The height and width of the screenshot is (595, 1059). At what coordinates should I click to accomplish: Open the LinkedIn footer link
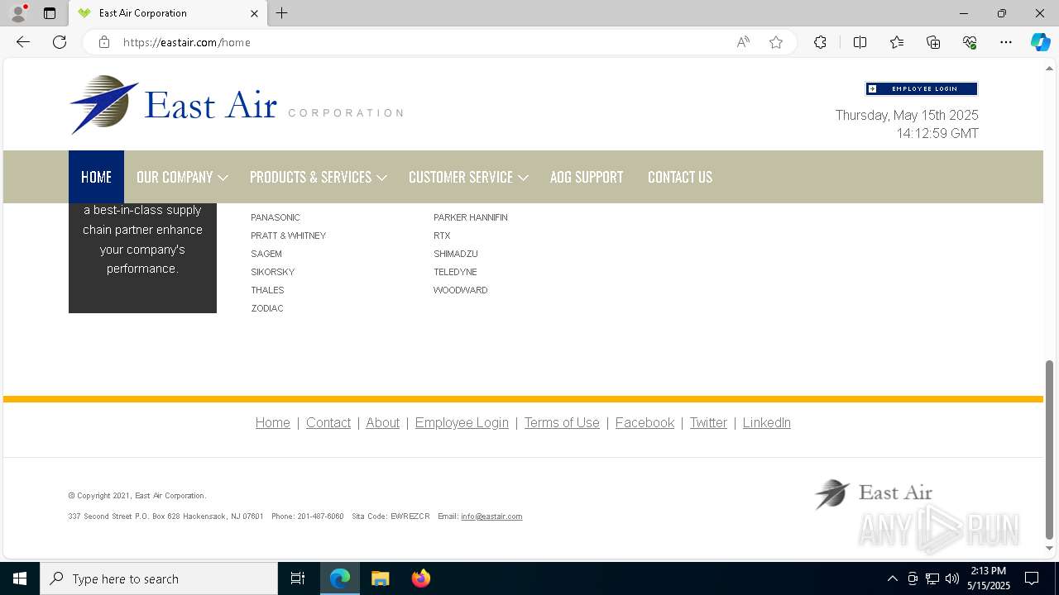coord(766,422)
